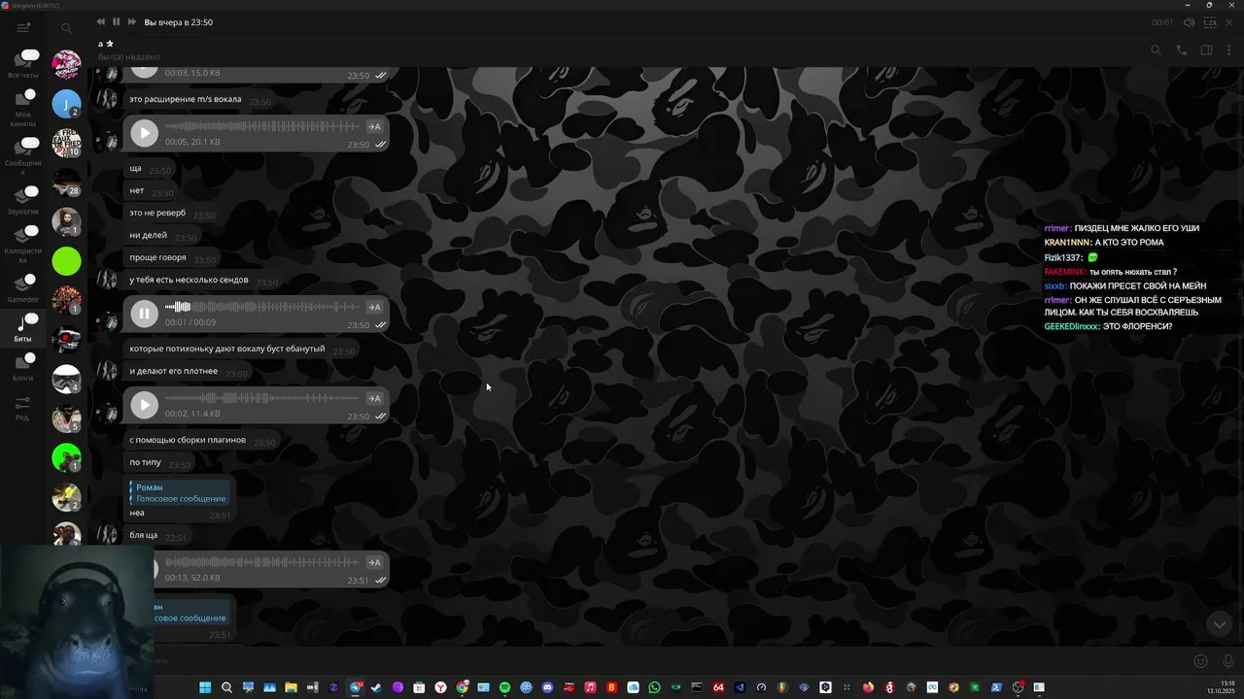Open the chat three-dot options menu

point(1228,50)
